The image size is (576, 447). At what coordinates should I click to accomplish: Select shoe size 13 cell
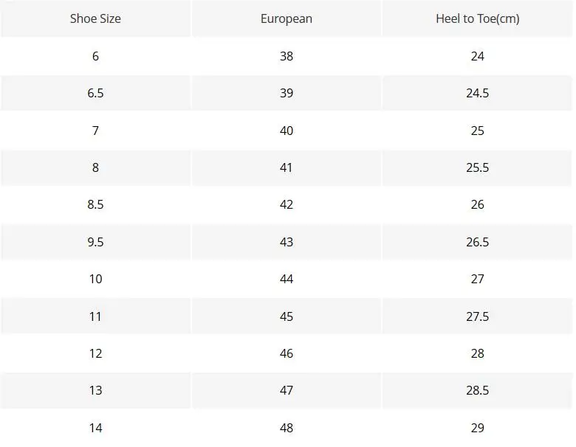pyautogui.click(x=95, y=390)
